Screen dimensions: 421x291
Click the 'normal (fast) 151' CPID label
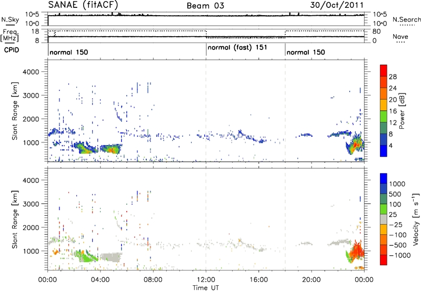pos(237,47)
